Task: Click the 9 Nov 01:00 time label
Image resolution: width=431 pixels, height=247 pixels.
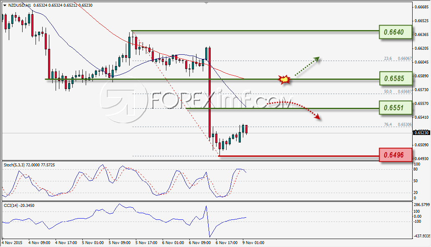Action: (x=253, y=242)
